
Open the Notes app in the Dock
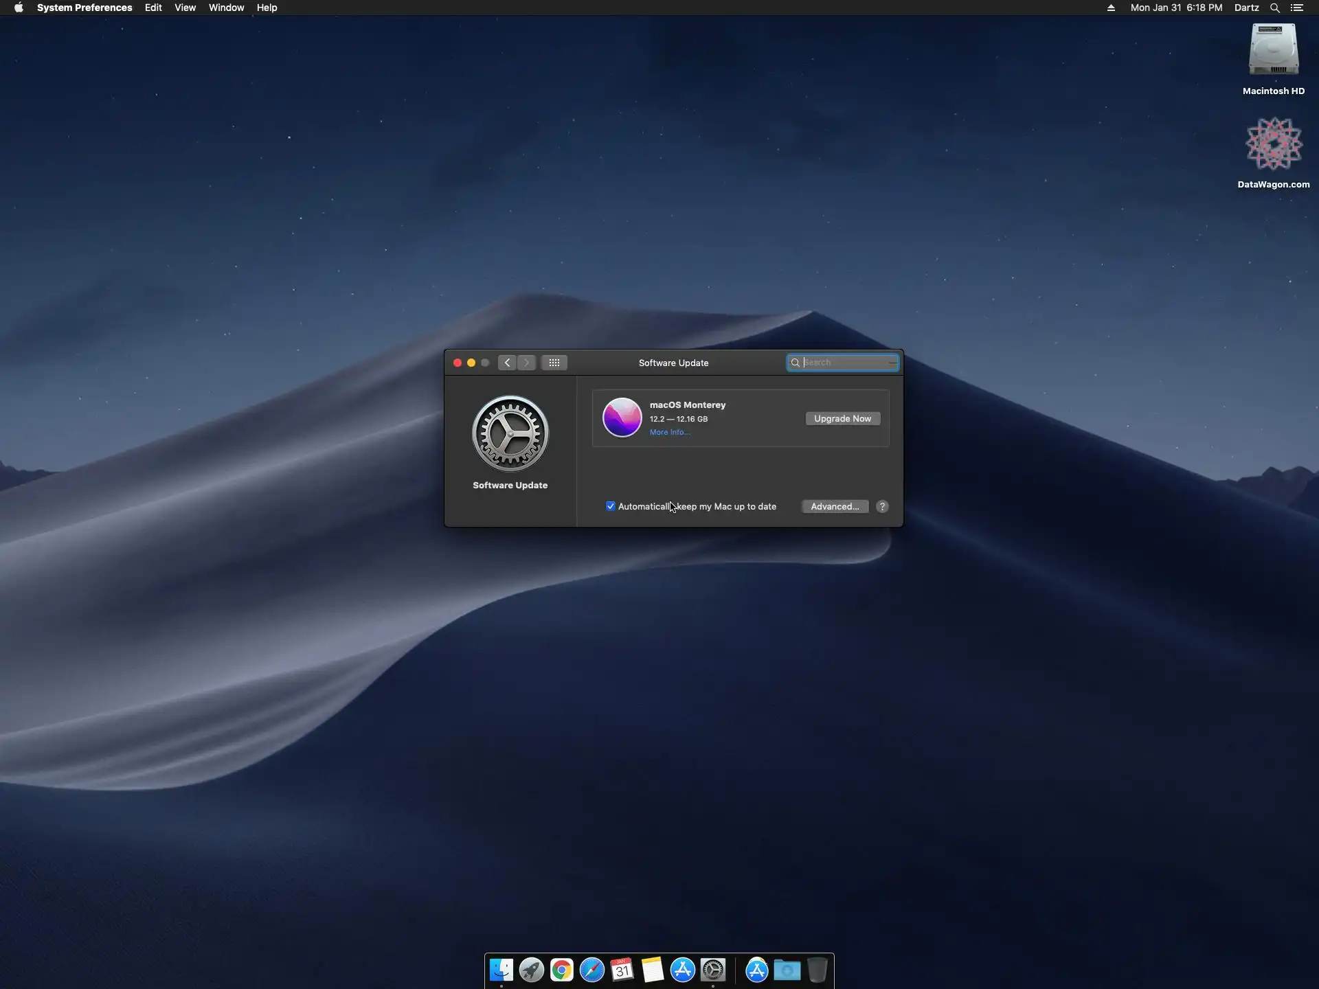652,970
